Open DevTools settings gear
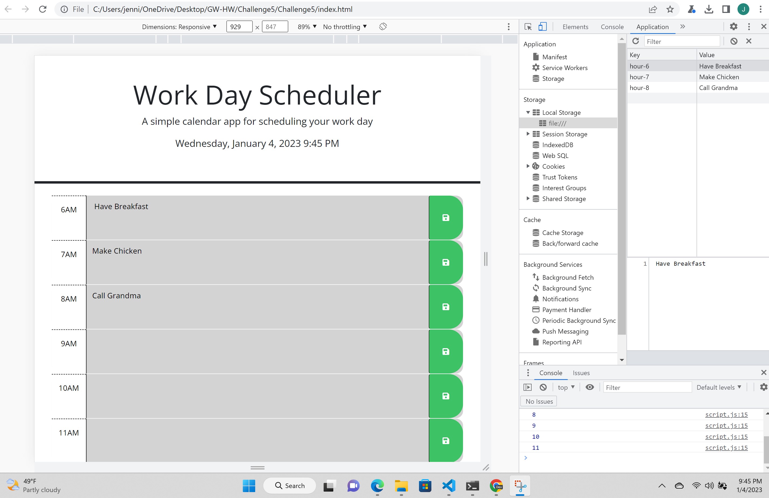Viewport: 769px width, 498px height. pos(733,26)
